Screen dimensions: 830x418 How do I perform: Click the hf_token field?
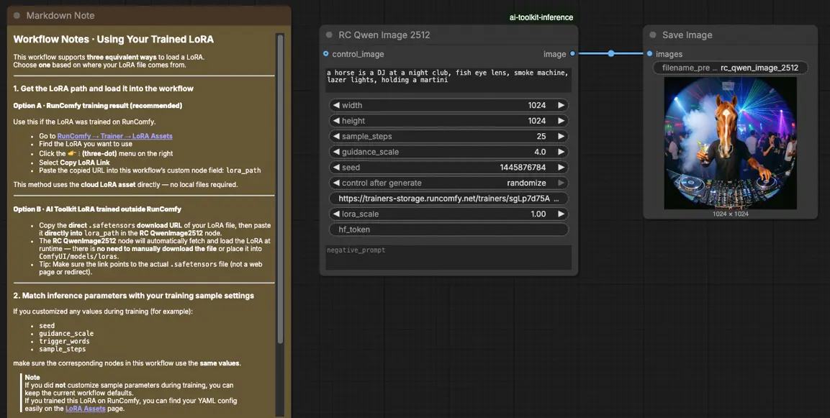tap(449, 230)
